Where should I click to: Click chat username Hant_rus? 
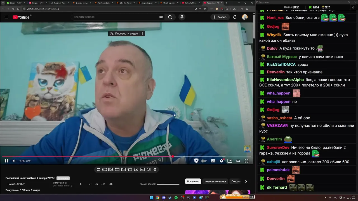pyautogui.click(x=275, y=18)
